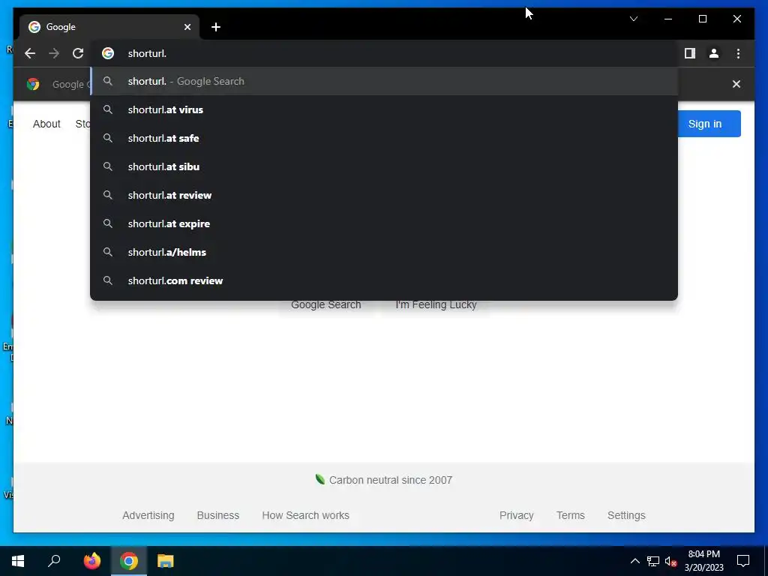This screenshot has width=768, height=576.
Task: Open the Chrome profile avatar icon
Action: [x=714, y=53]
